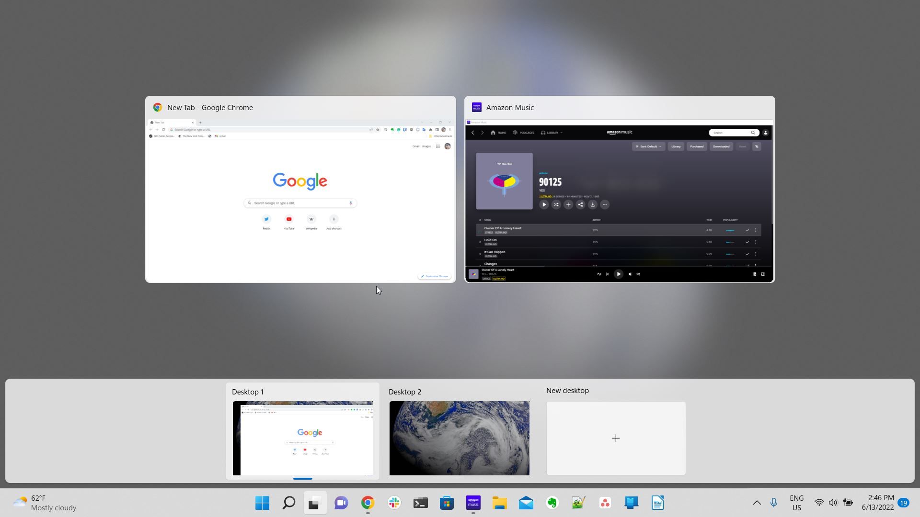
Task: Show hidden system tray icons chevron
Action: coord(757,503)
